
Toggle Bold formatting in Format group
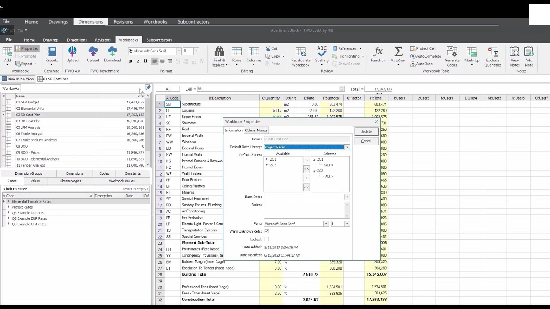(131, 61)
